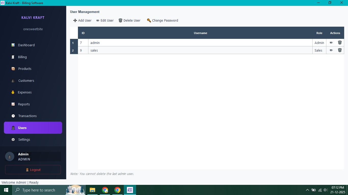Click the Change Password key icon
The height and width of the screenshot is (195, 348).
(149, 20)
